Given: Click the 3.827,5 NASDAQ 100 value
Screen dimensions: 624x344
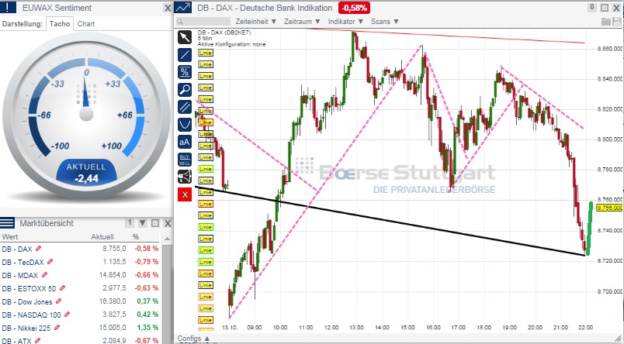Looking at the screenshot, I should [114, 315].
